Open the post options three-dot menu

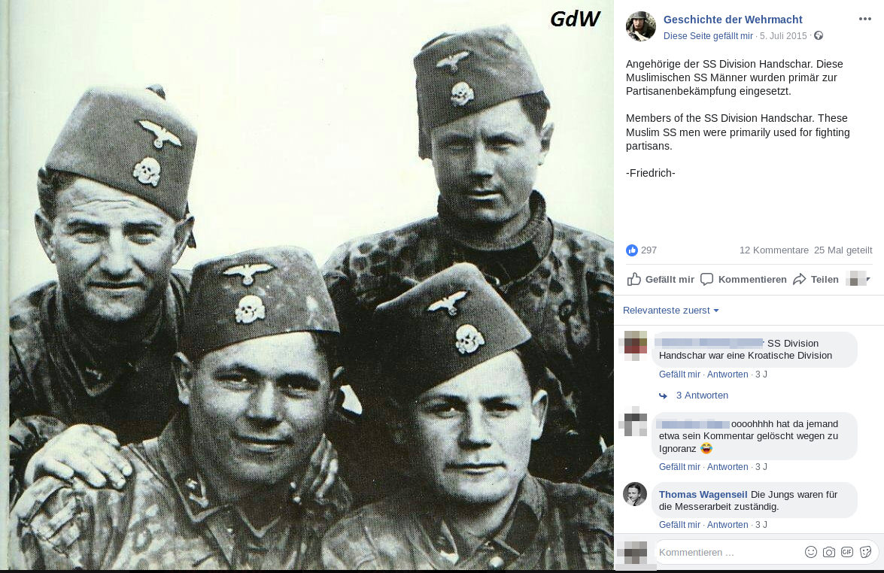(x=865, y=19)
